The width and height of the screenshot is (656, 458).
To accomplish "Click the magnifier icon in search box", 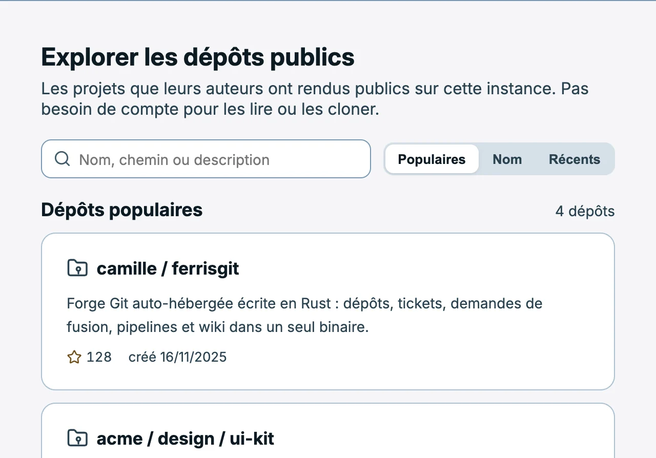I will point(62,159).
